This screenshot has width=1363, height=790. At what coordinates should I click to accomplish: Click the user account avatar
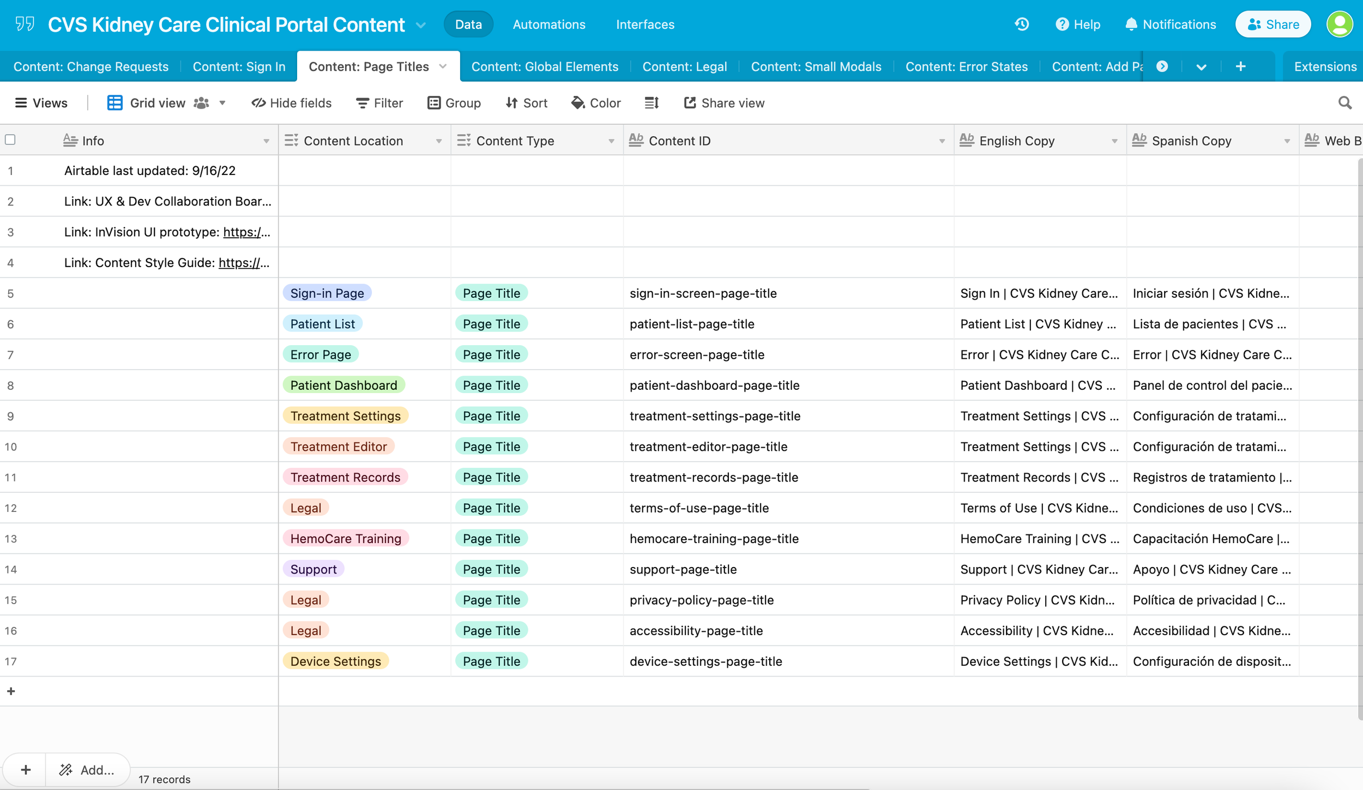pos(1339,25)
